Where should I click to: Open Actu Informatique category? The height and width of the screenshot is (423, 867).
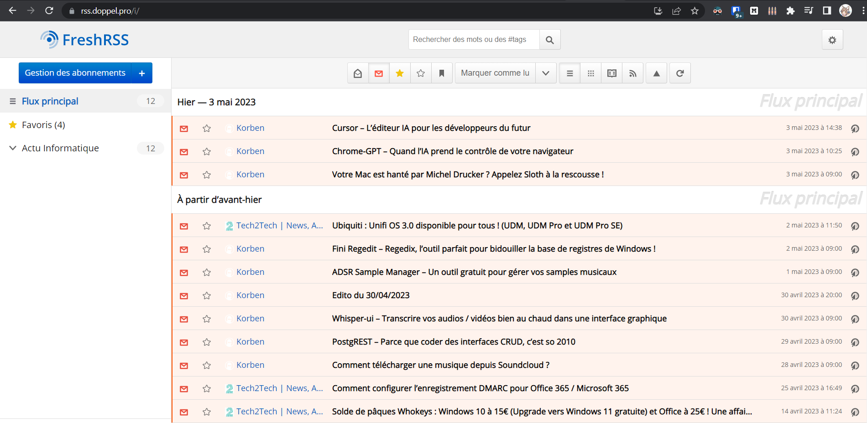point(60,148)
